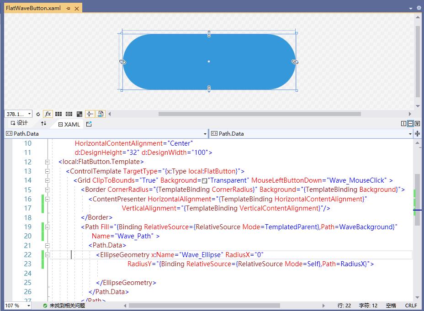The width and height of the screenshot is (424, 311).
Task: Split the code editor window
Action: (x=417, y=134)
